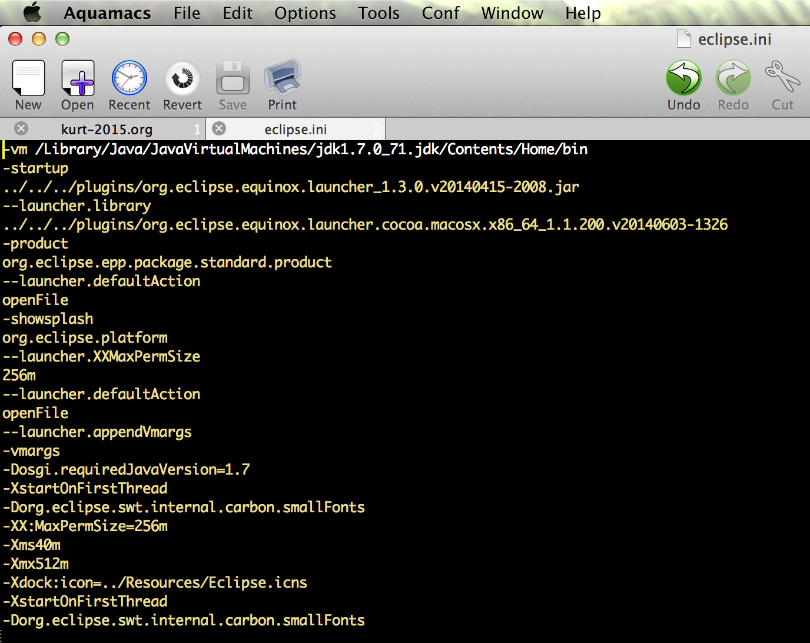This screenshot has width=810, height=643.
Task: Click the New document toolbar icon
Action: point(28,78)
